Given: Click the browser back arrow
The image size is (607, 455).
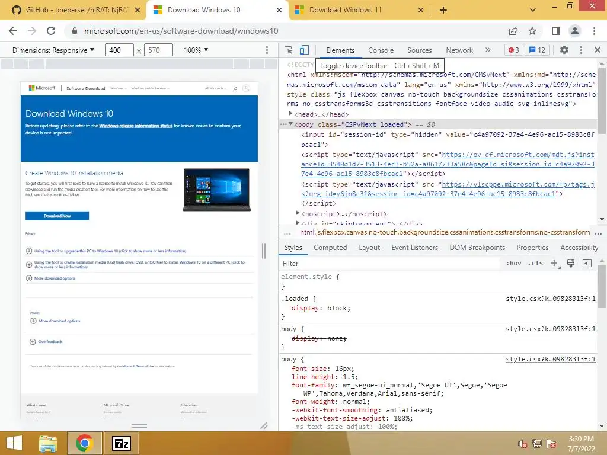Looking at the screenshot, I should [13, 31].
